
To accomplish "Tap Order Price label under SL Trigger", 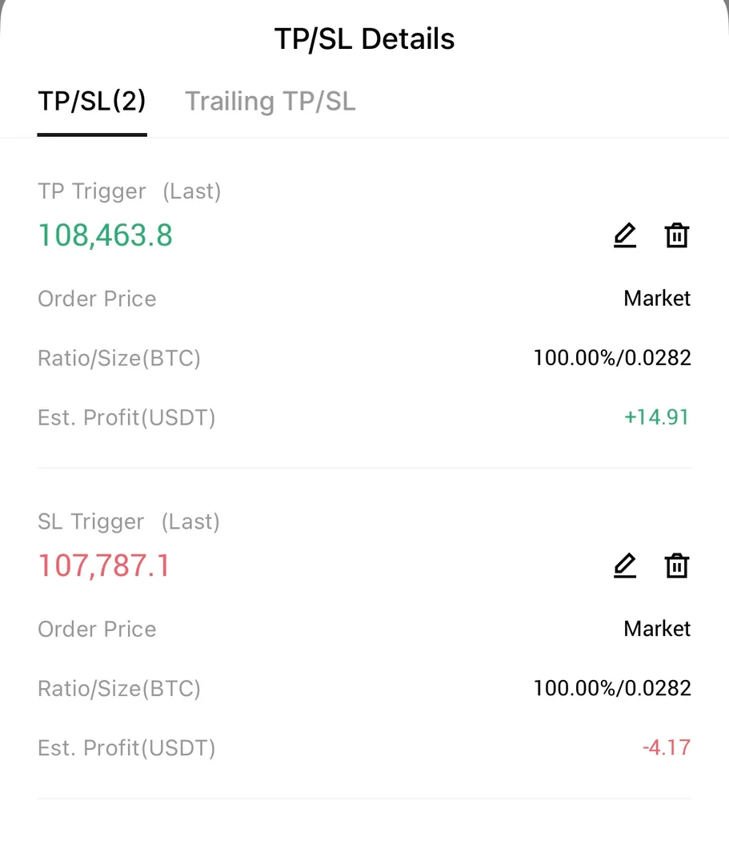I will (x=97, y=629).
